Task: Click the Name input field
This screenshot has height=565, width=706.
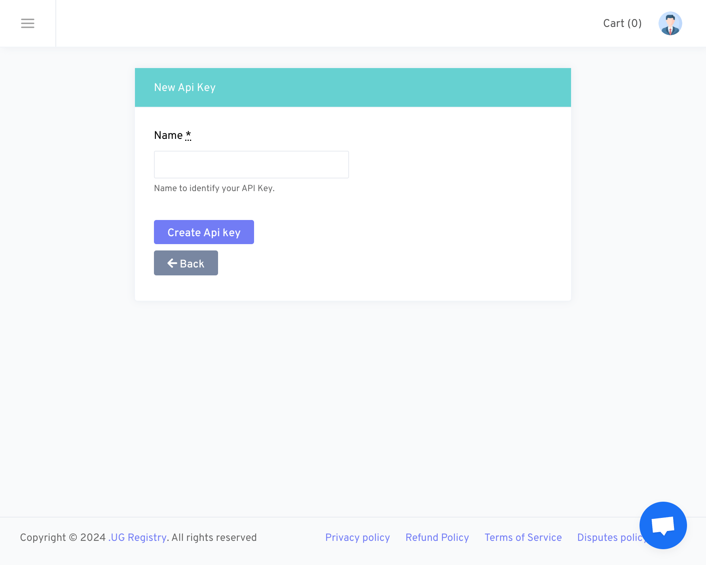Action: coord(251,165)
